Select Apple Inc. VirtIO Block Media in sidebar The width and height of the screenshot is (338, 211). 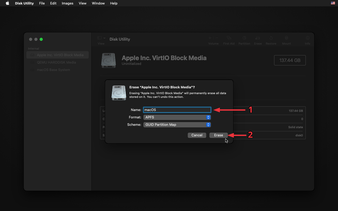pyautogui.click(x=60, y=55)
